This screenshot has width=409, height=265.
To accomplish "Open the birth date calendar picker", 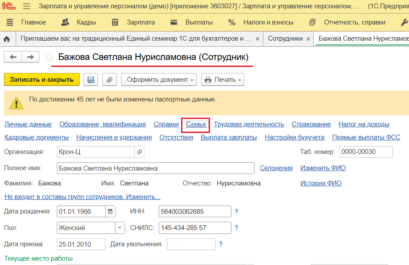I will pos(110,212).
